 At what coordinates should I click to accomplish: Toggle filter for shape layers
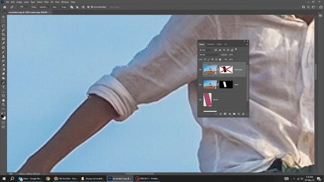pyautogui.click(x=228, y=50)
